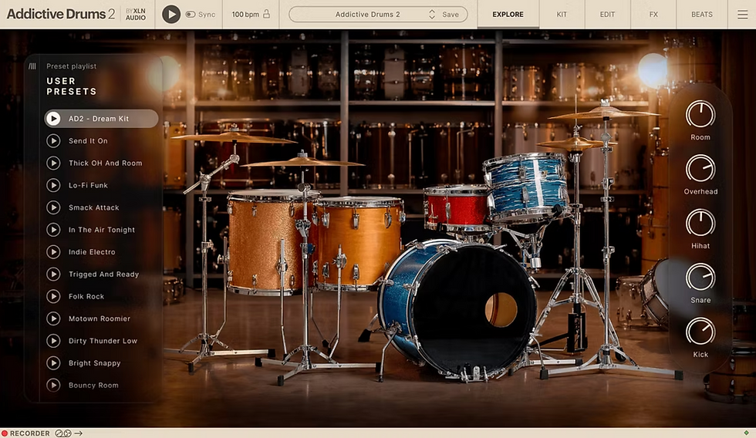Viewport: 756px width, 438px height.
Task: Switch to the EDIT tab
Action: pos(608,15)
